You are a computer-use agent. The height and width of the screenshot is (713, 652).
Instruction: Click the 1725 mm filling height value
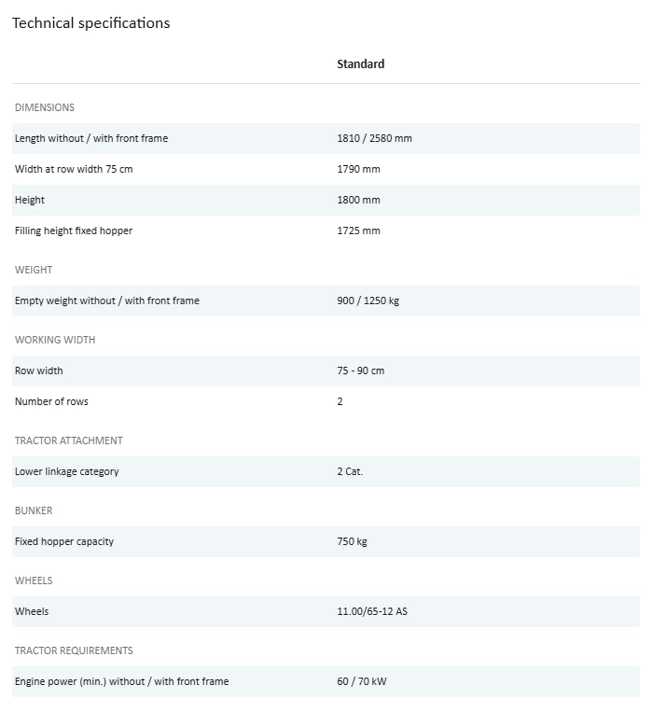pyautogui.click(x=358, y=231)
